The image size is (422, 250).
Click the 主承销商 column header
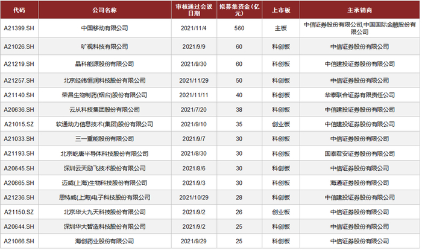coord(359,10)
